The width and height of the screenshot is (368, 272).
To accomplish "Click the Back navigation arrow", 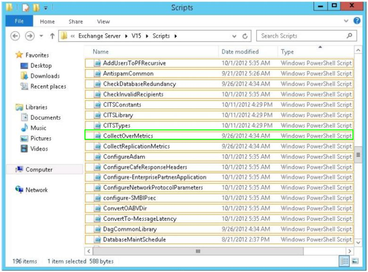I will point(15,36).
